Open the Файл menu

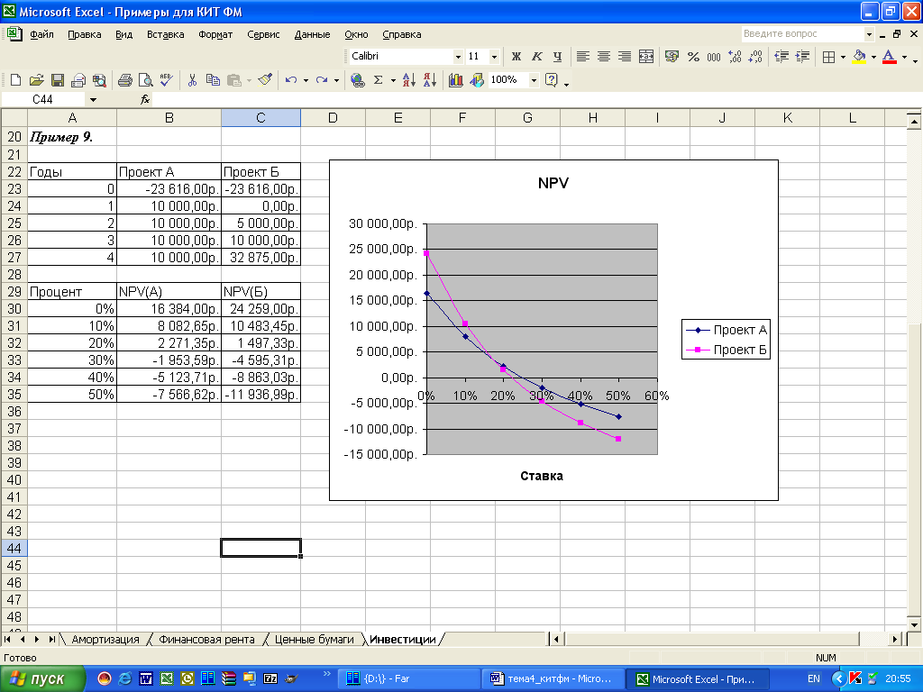pyautogui.click(x=41, y=34)
